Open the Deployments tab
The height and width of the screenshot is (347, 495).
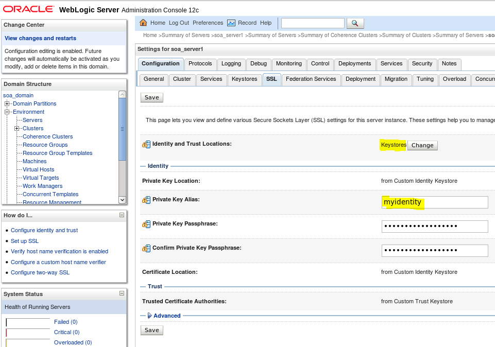(x=355, y=64)
